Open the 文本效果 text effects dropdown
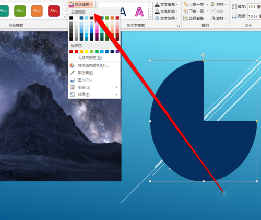 tap(167, 18)
